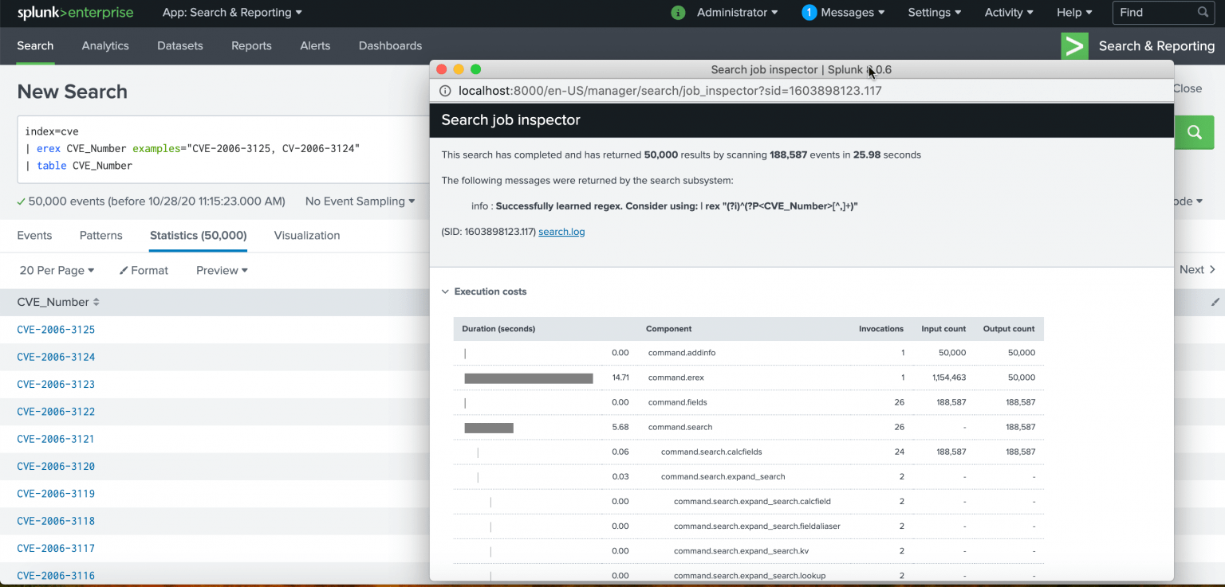Open the 20 Per Page dropdown
1225x587 pixels.
(x=57, y=271)
